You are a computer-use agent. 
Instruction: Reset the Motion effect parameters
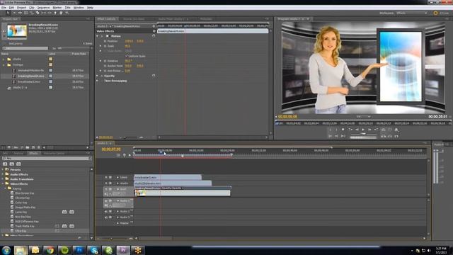(154, 36)
